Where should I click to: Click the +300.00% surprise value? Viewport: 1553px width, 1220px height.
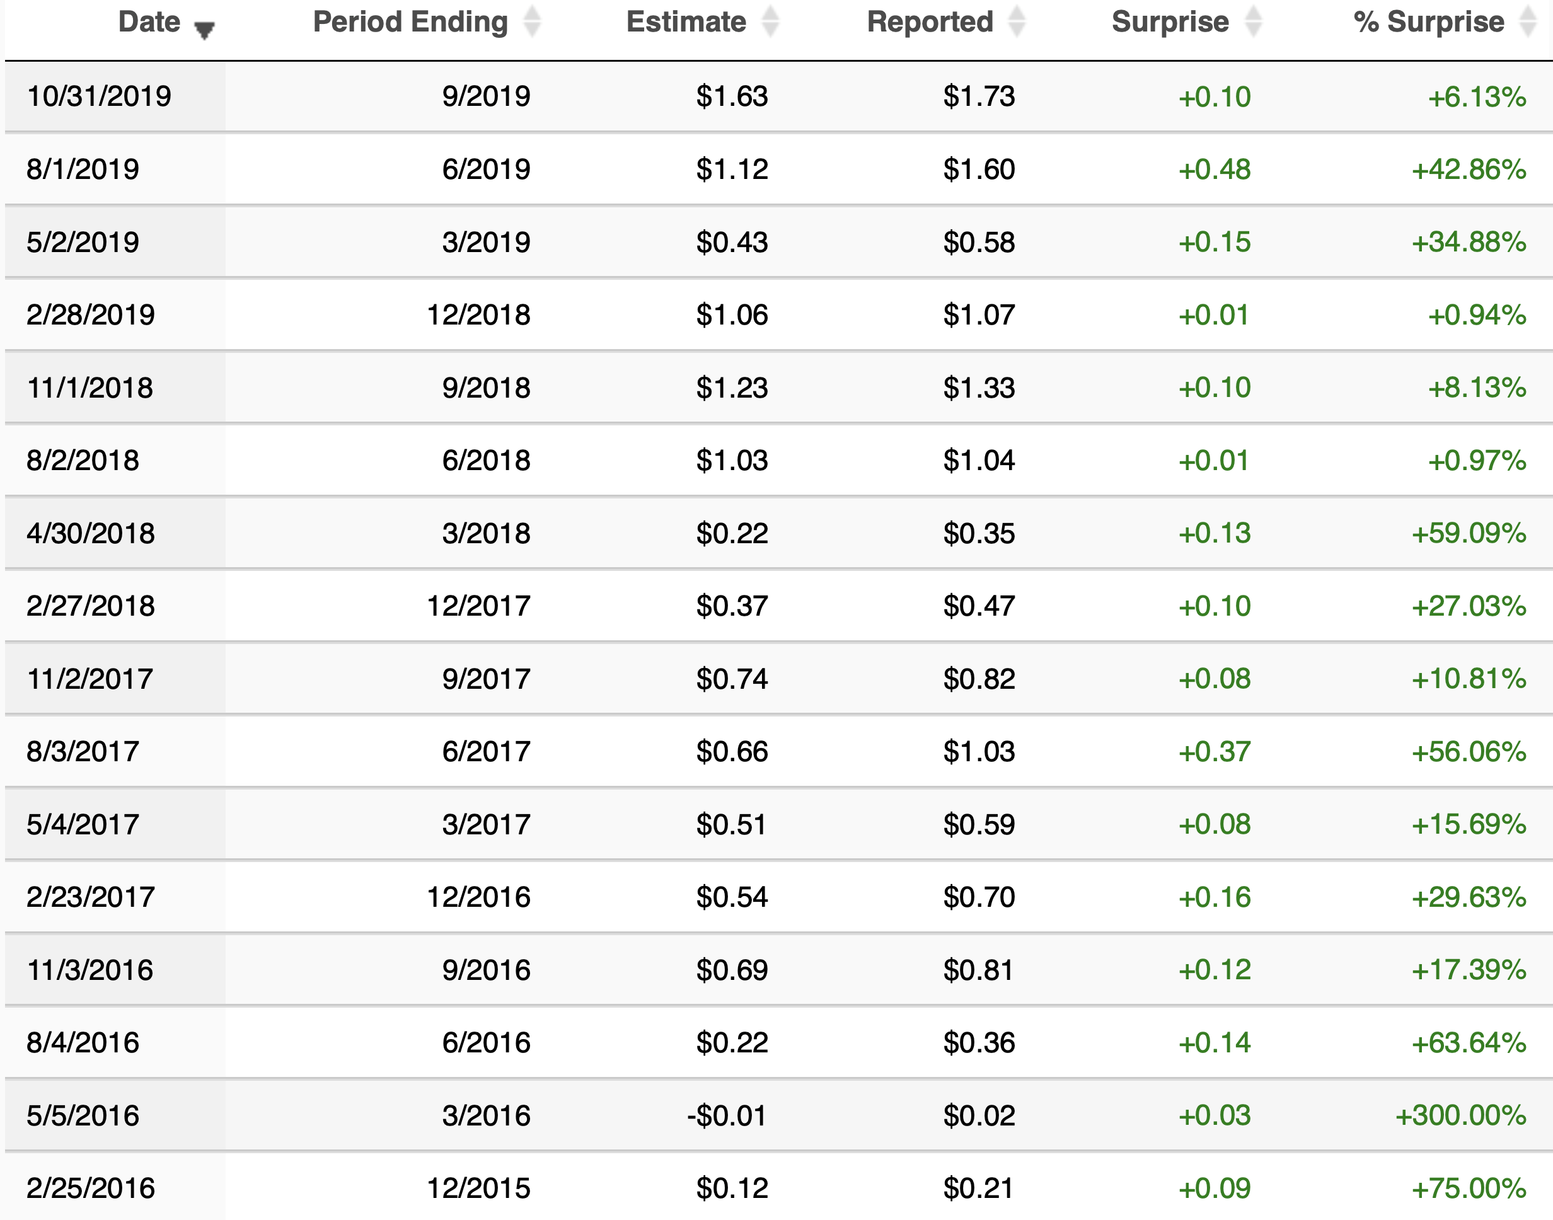1461,1116
